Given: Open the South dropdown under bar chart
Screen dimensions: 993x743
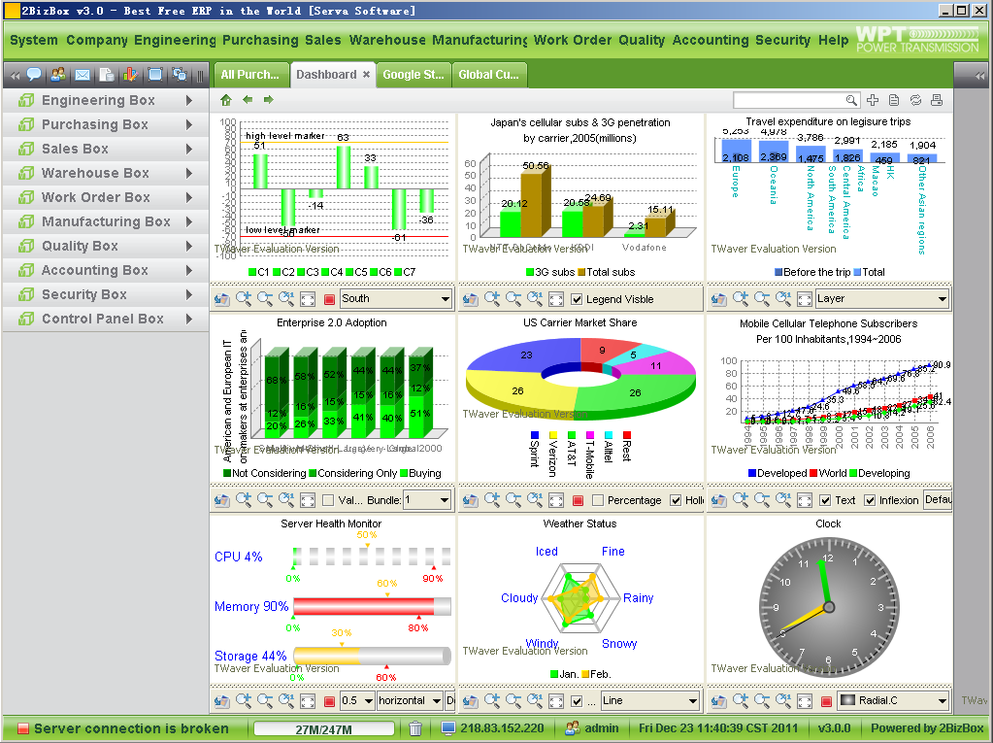Looking at the screenshot, I should [396, 298].
